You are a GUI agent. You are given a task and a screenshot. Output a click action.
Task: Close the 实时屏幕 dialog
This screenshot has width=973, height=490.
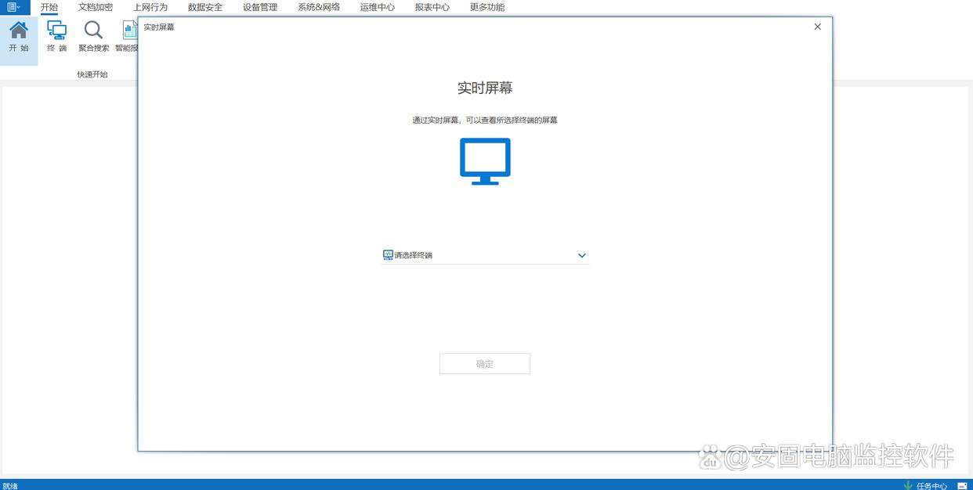(818, 27)
